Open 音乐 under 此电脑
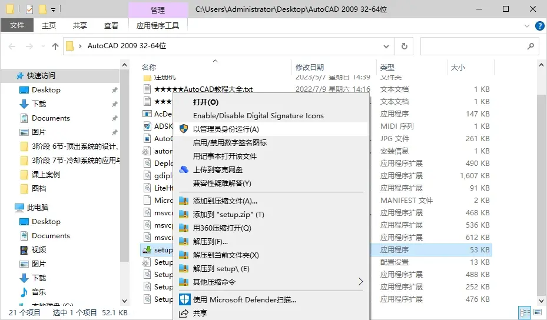Screen dimensions: 547x320 (x=39, y=292)
